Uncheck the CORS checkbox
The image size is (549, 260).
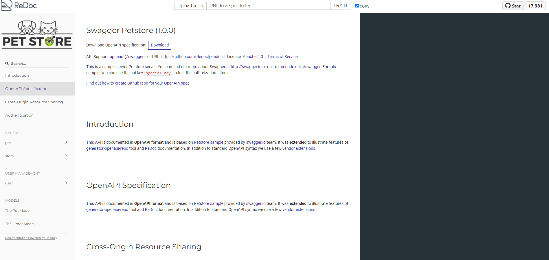pyautogui.click(x=357, y=5)
